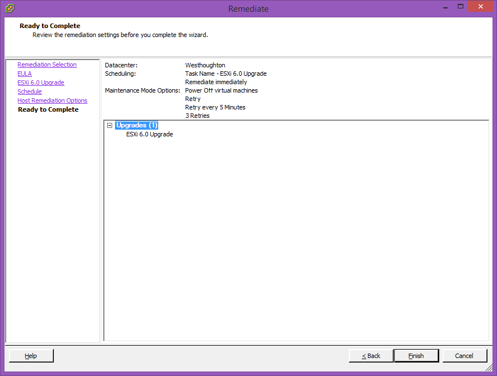Go to the Remediation Selection step
This screenshot has width=497, height=376.
47,65
